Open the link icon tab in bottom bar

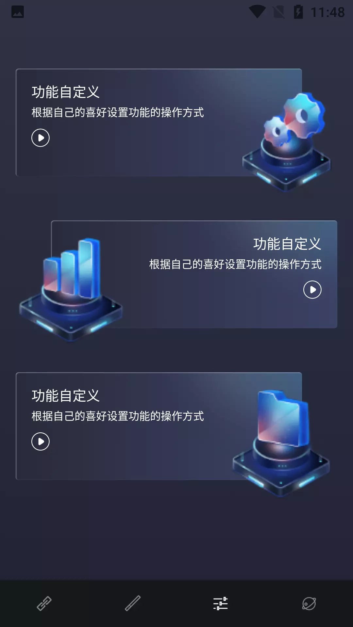point(44,603)
